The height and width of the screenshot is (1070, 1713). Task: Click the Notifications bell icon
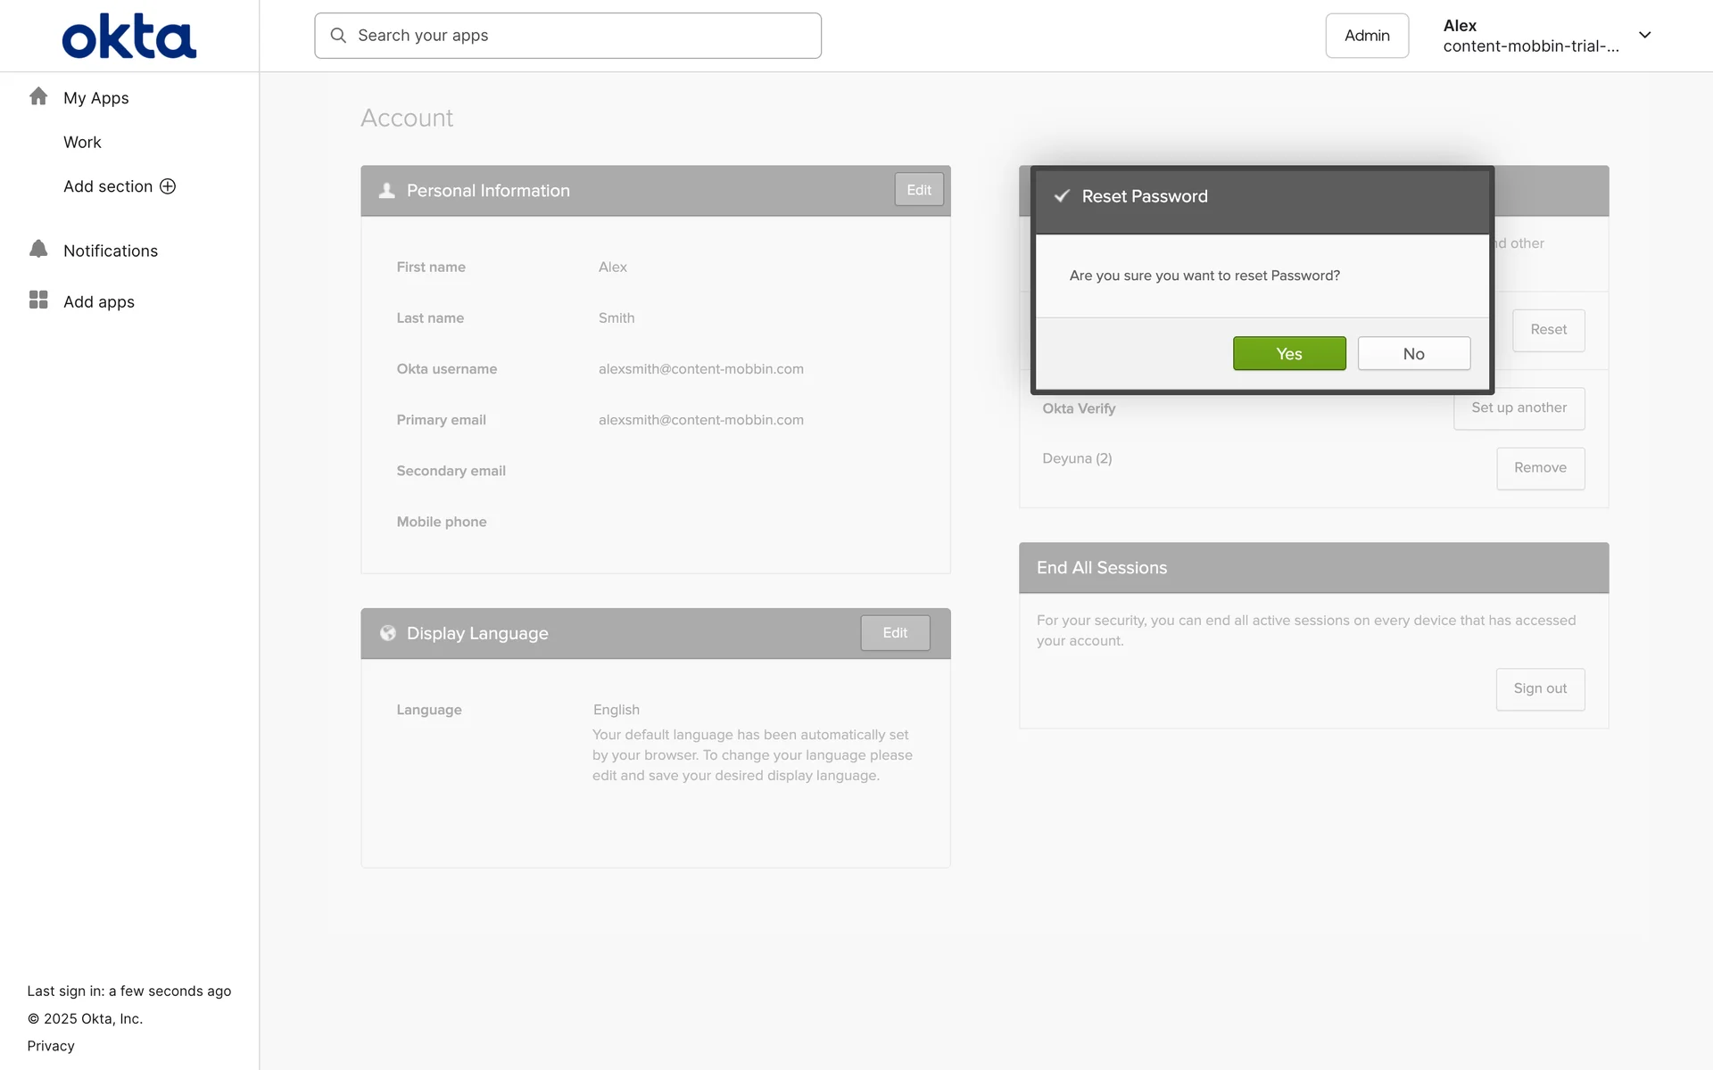point(38,250)
